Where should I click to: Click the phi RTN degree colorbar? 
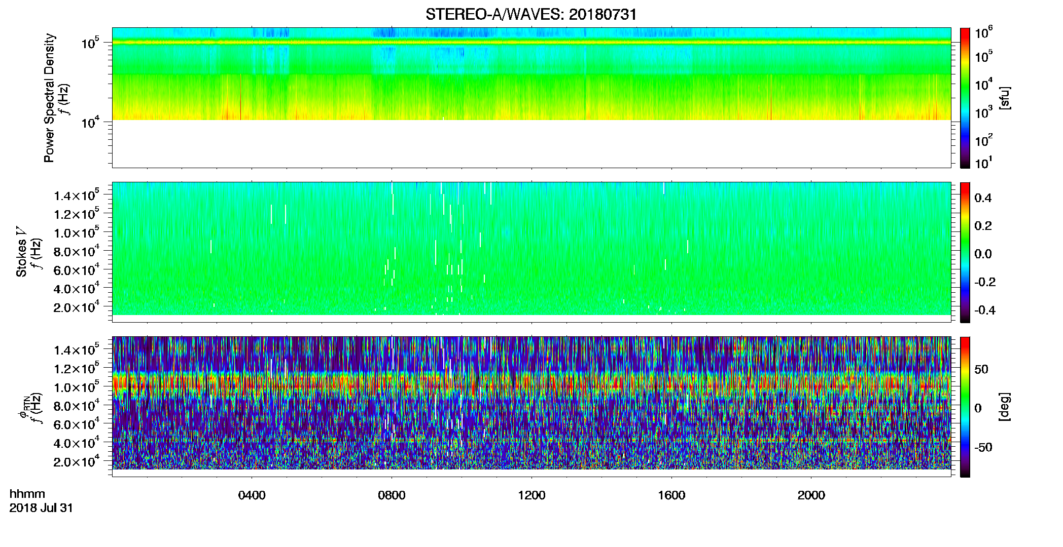point(965,407)
